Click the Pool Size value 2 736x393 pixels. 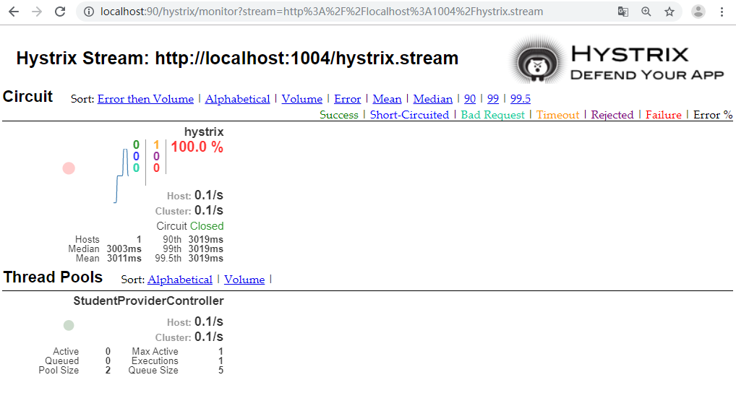108,371
